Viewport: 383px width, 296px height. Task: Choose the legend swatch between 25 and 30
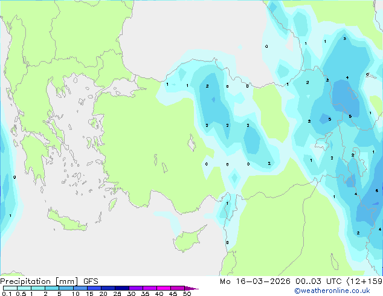(122, 288)
